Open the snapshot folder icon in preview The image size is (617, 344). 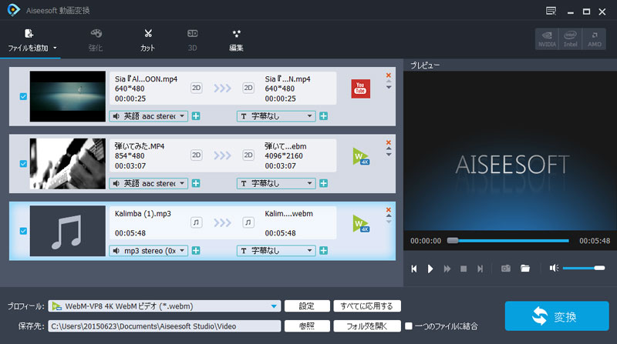point(525,269)
